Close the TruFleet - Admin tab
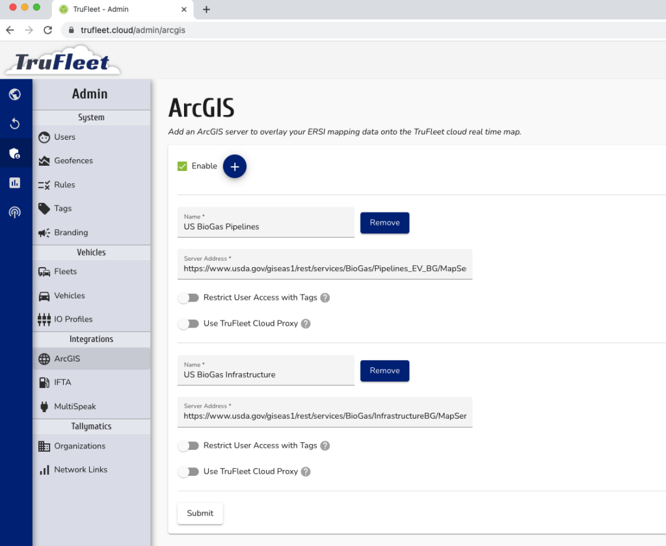 tap(184, 9)
